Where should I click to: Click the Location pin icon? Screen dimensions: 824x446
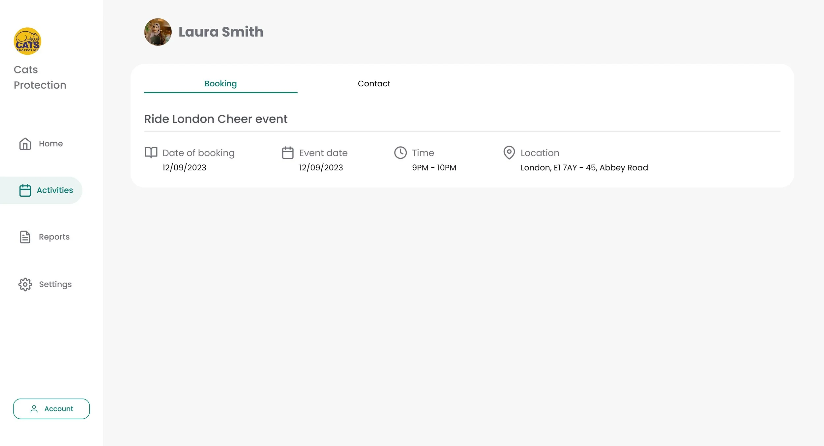pyautogui.click(x=509, y=153)
